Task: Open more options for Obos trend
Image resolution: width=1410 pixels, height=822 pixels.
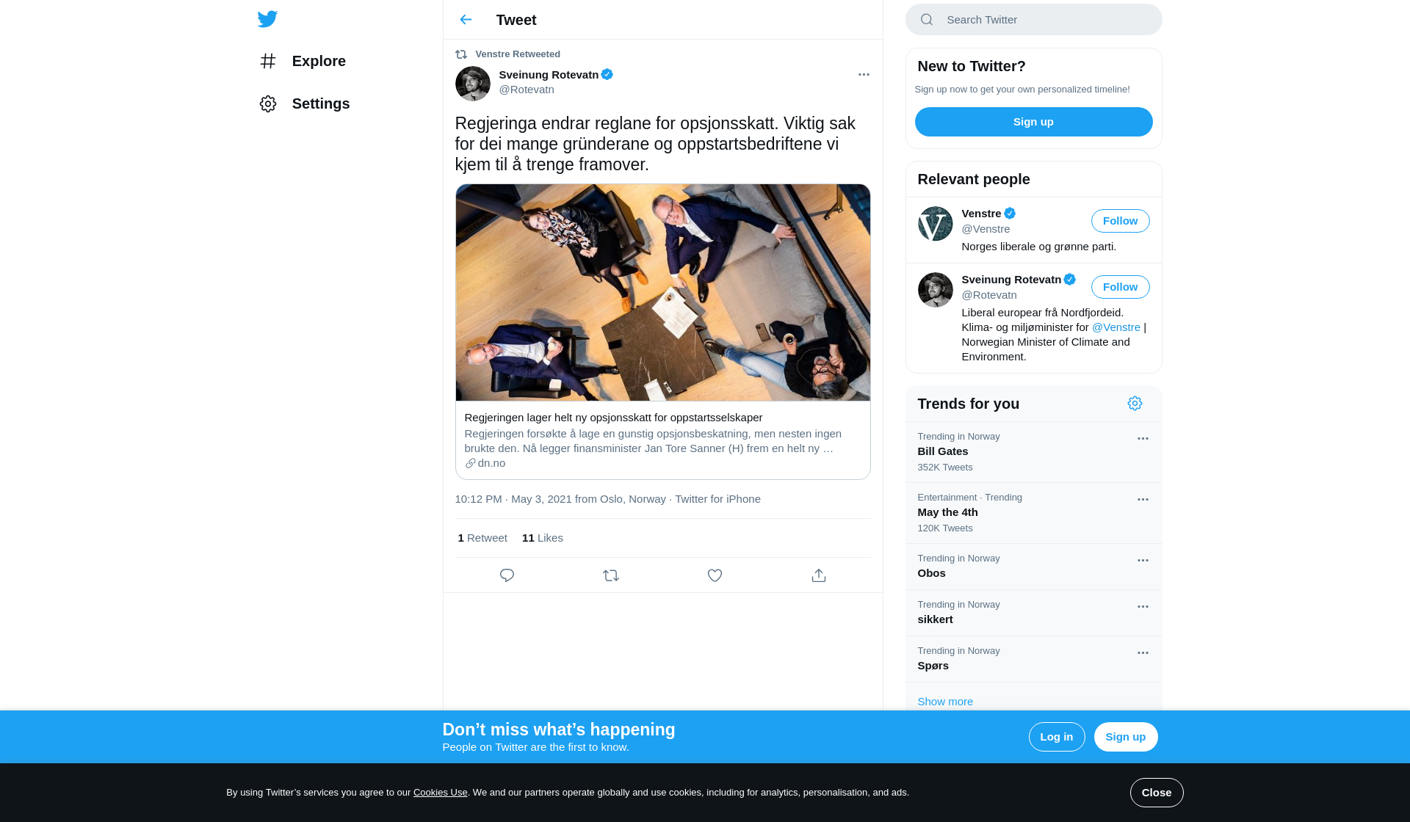Action: click(x=1143, y=561)
